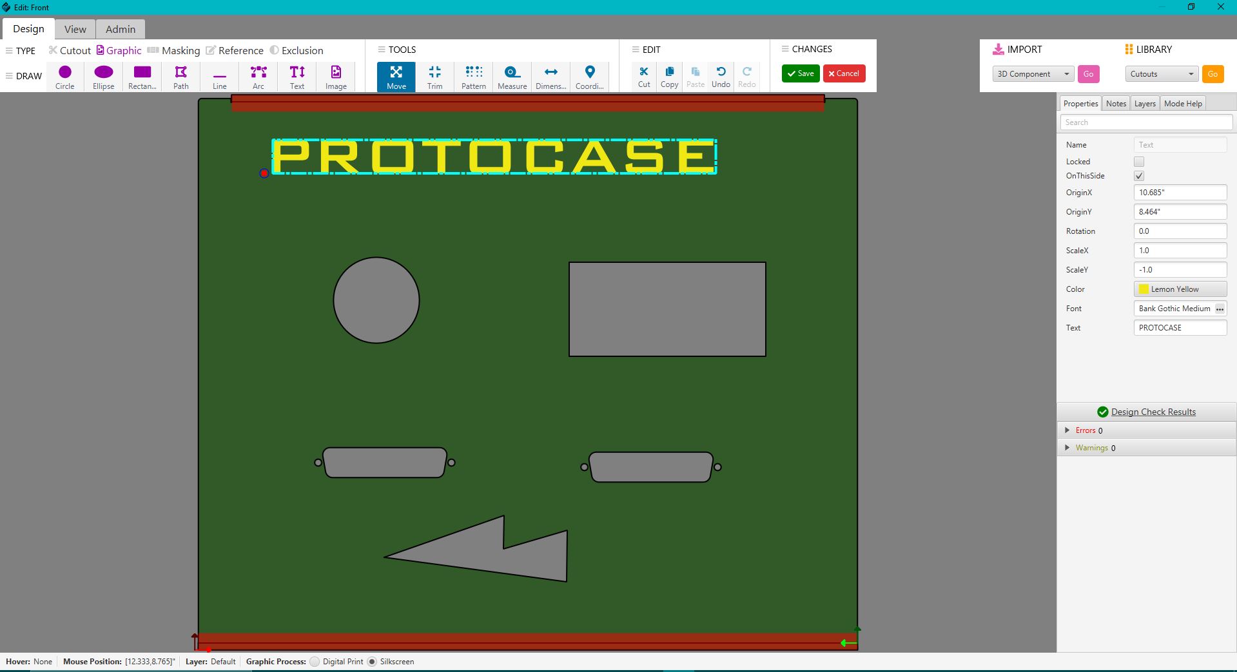The width and height of the screenshot is (1237, 672).
Task: Expand the Errors list
Action: click(x=1067, y=430)
